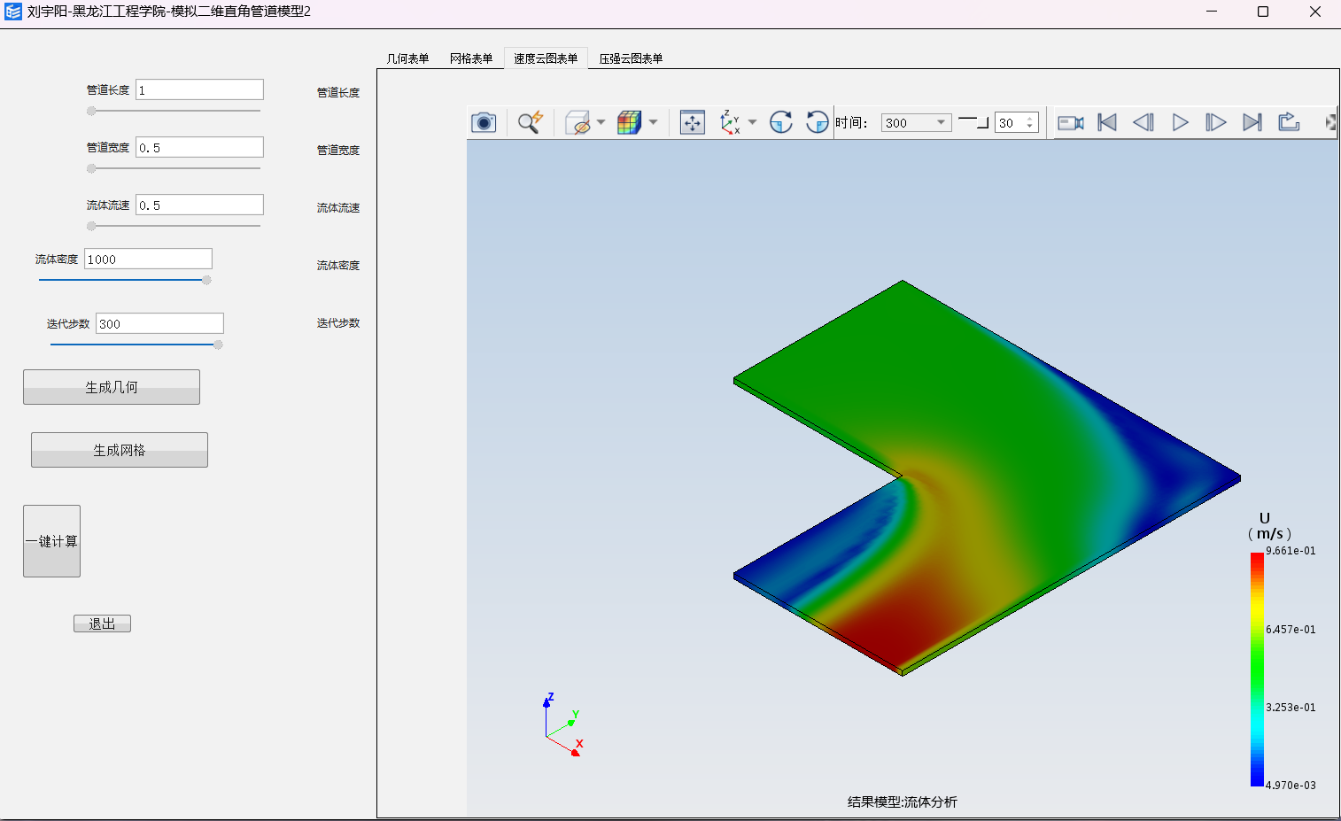
Task: Click the legend value 6.457e-01
Action: pyautogui.click(x=1291, y=630)
